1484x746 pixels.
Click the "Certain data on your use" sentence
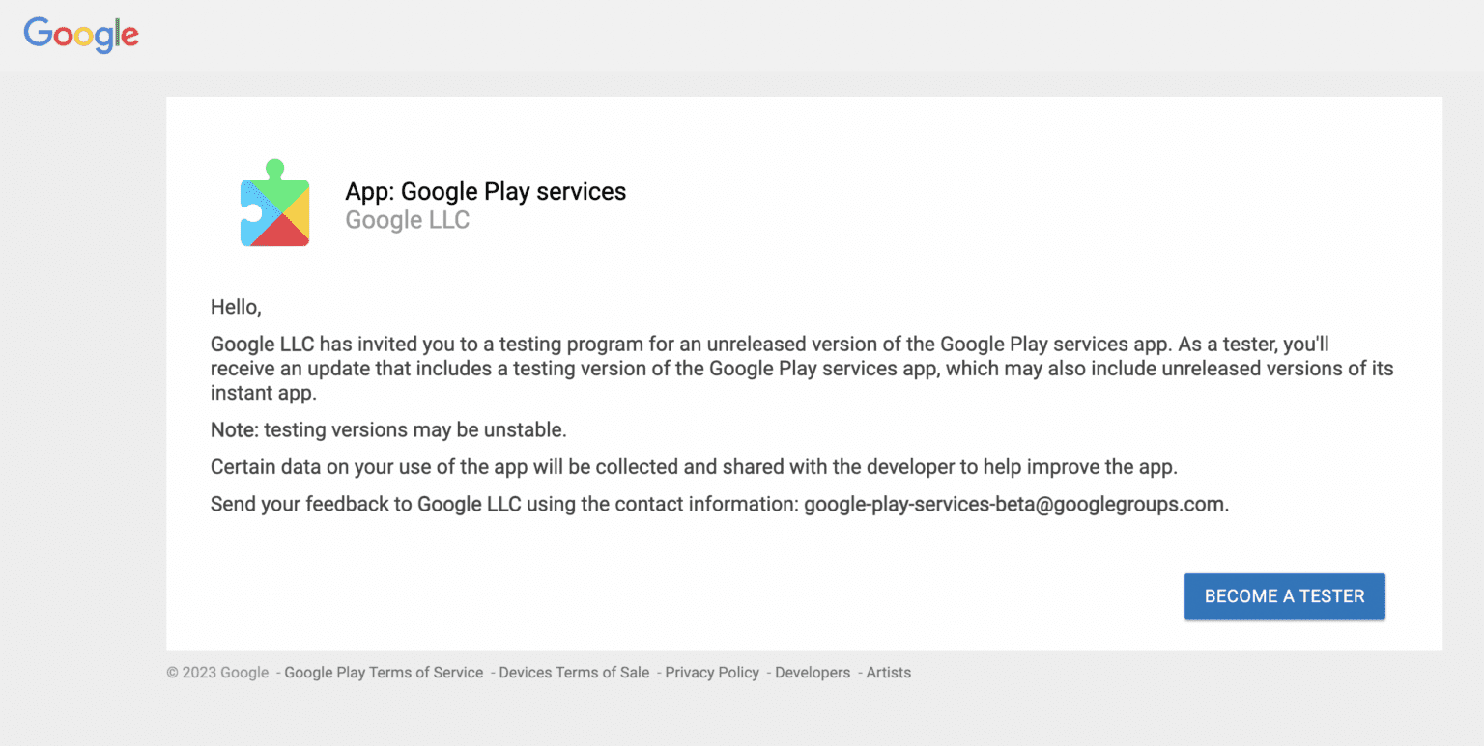(693, 467)
